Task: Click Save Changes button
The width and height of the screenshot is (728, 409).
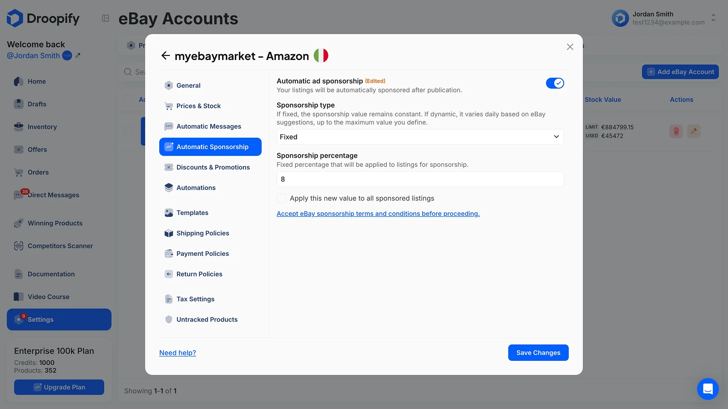Action: click(x=538, y=353)
